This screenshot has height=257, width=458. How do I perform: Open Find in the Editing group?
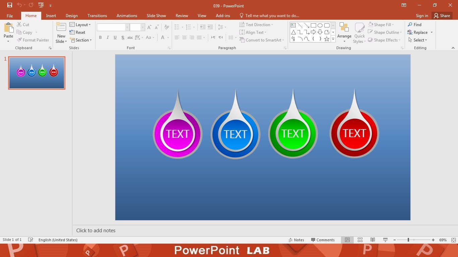coord(415,25)
